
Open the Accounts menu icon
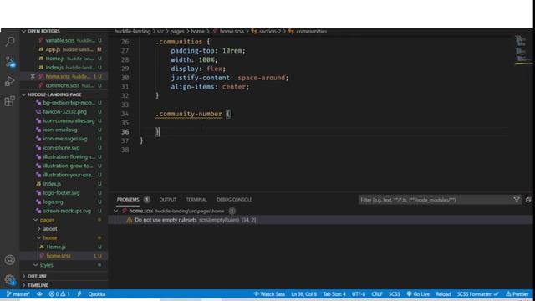10,260
